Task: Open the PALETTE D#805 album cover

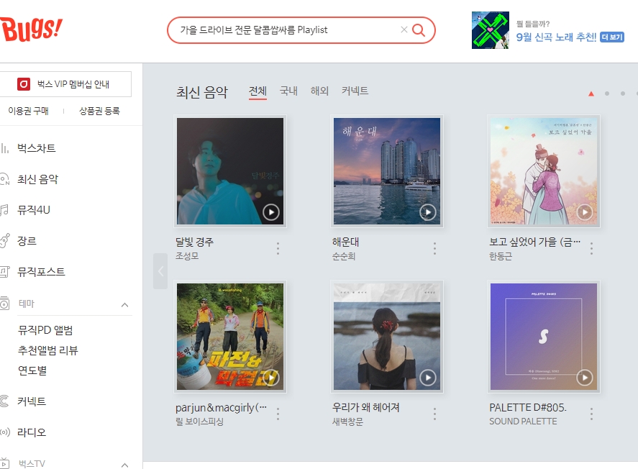Action: [x=544, y=337]
